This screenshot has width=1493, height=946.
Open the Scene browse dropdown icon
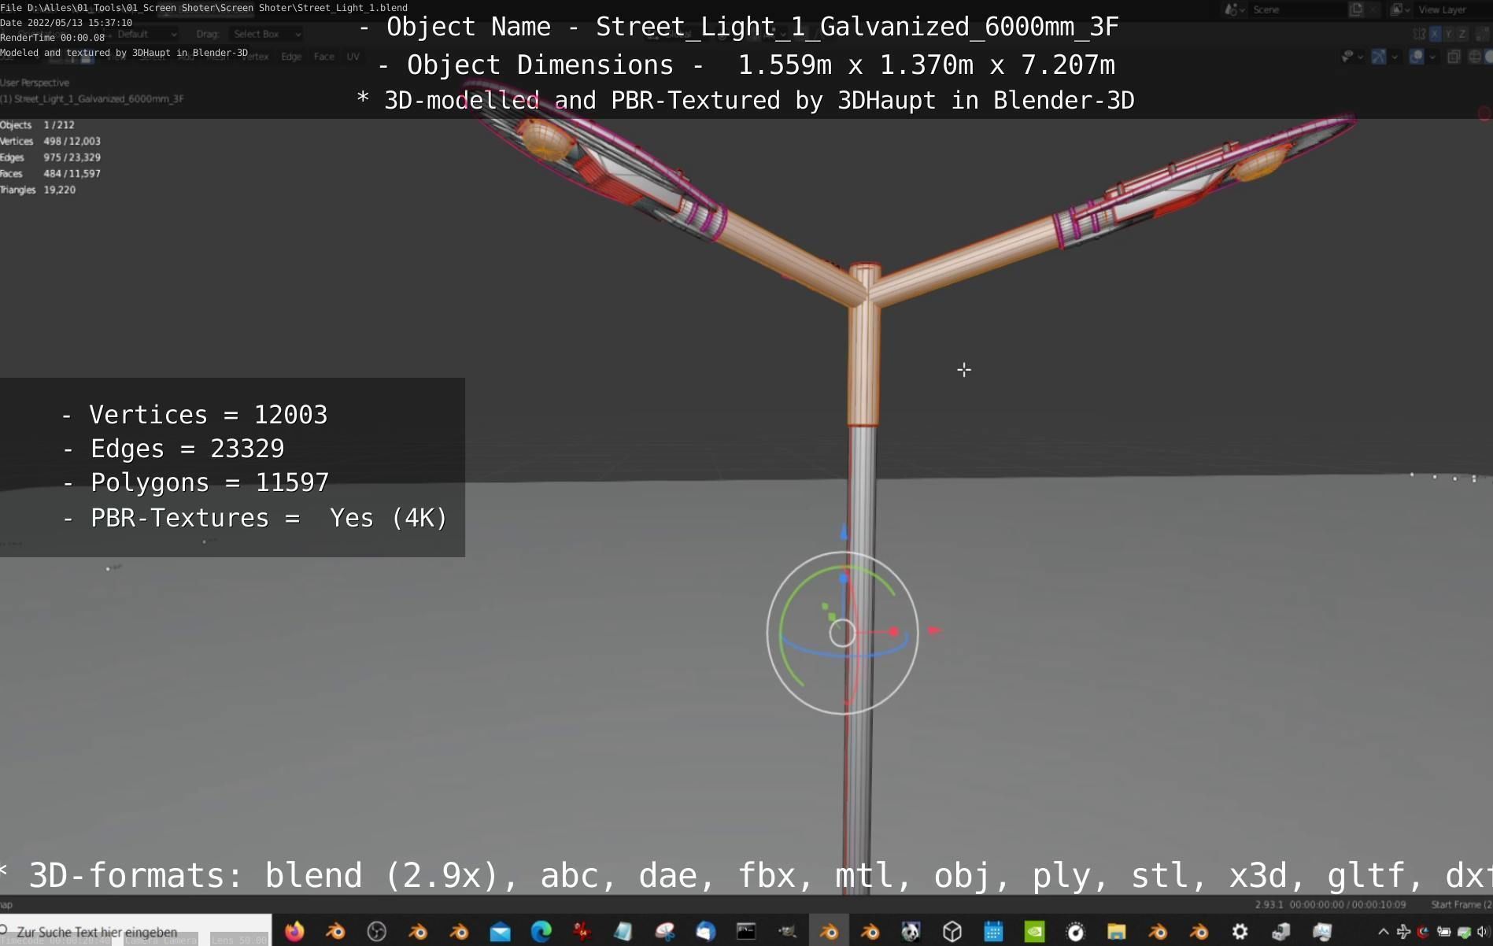click(x=1233, y=9)
